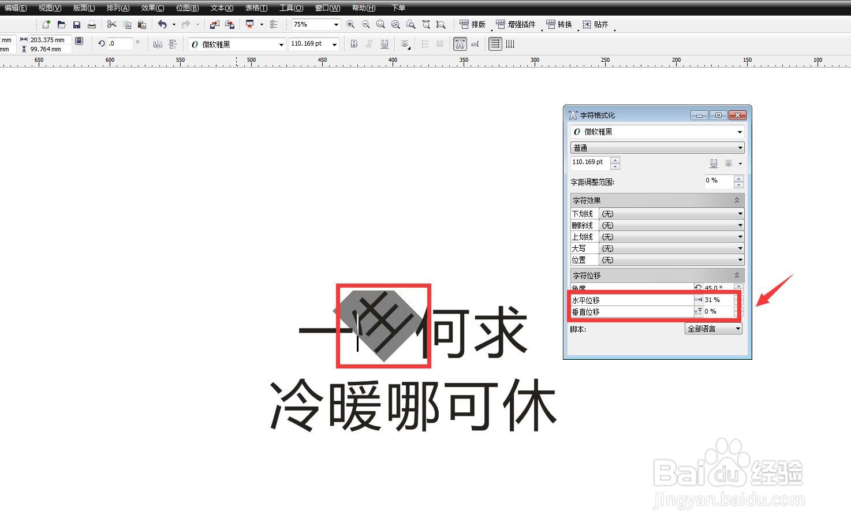Click the 增强插件 toolbar button

[x=516, y=24]
